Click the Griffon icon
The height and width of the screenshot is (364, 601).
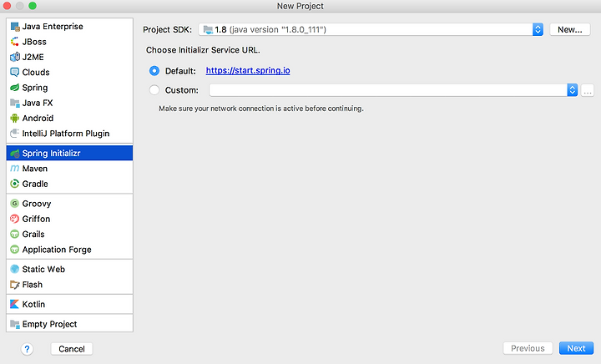(15, 219)
